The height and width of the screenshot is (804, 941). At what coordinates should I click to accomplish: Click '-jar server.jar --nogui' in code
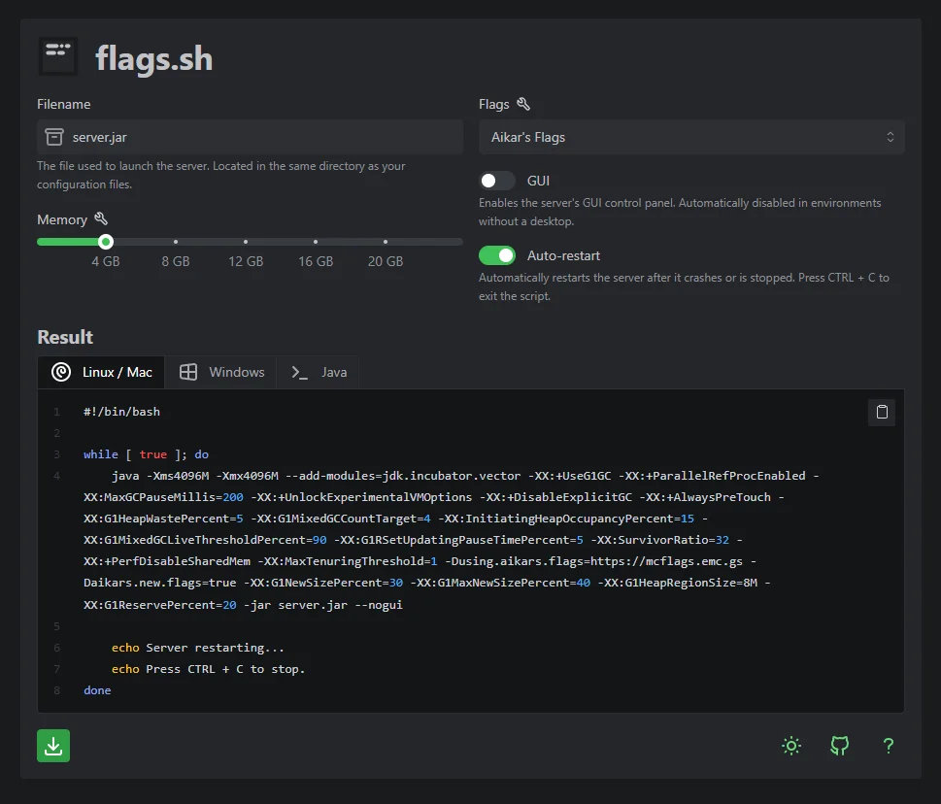pyautogui.click(x=322, y=605)
